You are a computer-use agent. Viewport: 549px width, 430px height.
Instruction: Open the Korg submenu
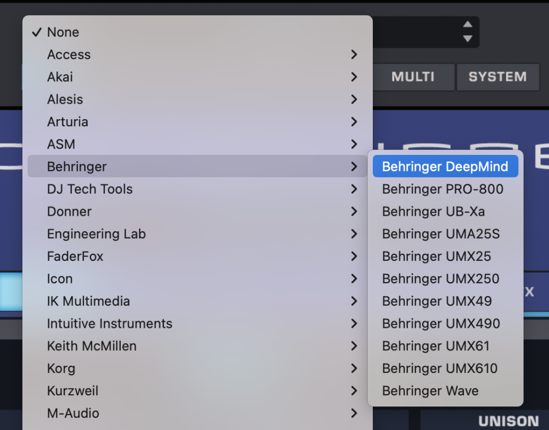(x=61, y=368)
